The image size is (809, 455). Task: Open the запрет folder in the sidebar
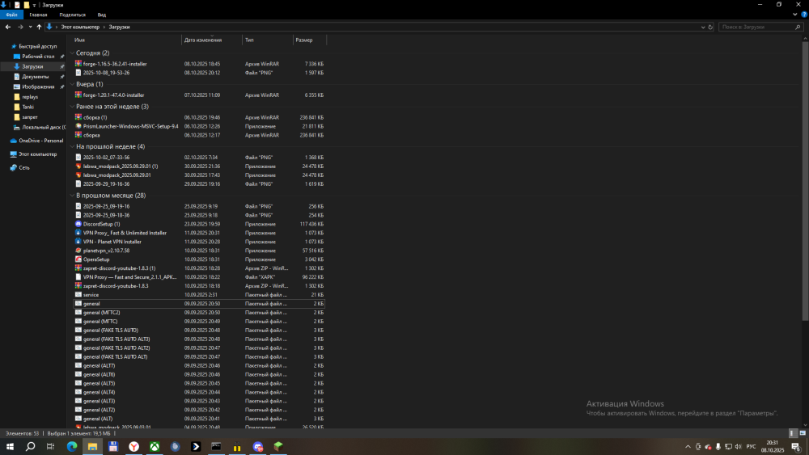click(x=29, y=117)
